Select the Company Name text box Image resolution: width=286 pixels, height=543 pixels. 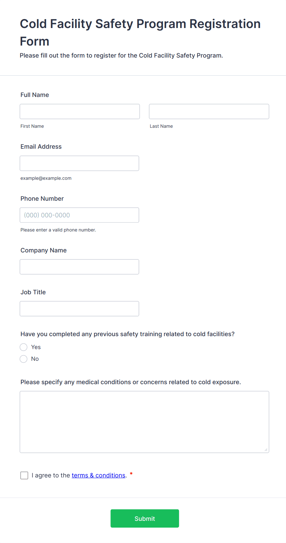pyautogui.click(x=79, y=267)
